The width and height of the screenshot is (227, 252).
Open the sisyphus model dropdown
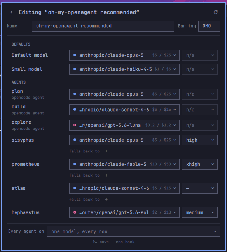click(x=124, y=140)
